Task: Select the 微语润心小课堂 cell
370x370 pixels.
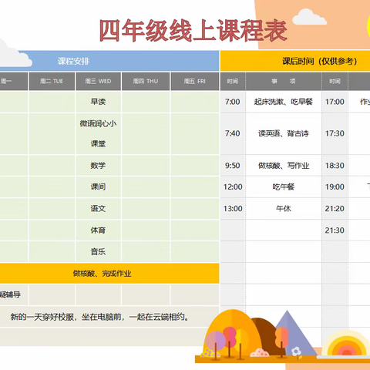Action: (98, 133)
